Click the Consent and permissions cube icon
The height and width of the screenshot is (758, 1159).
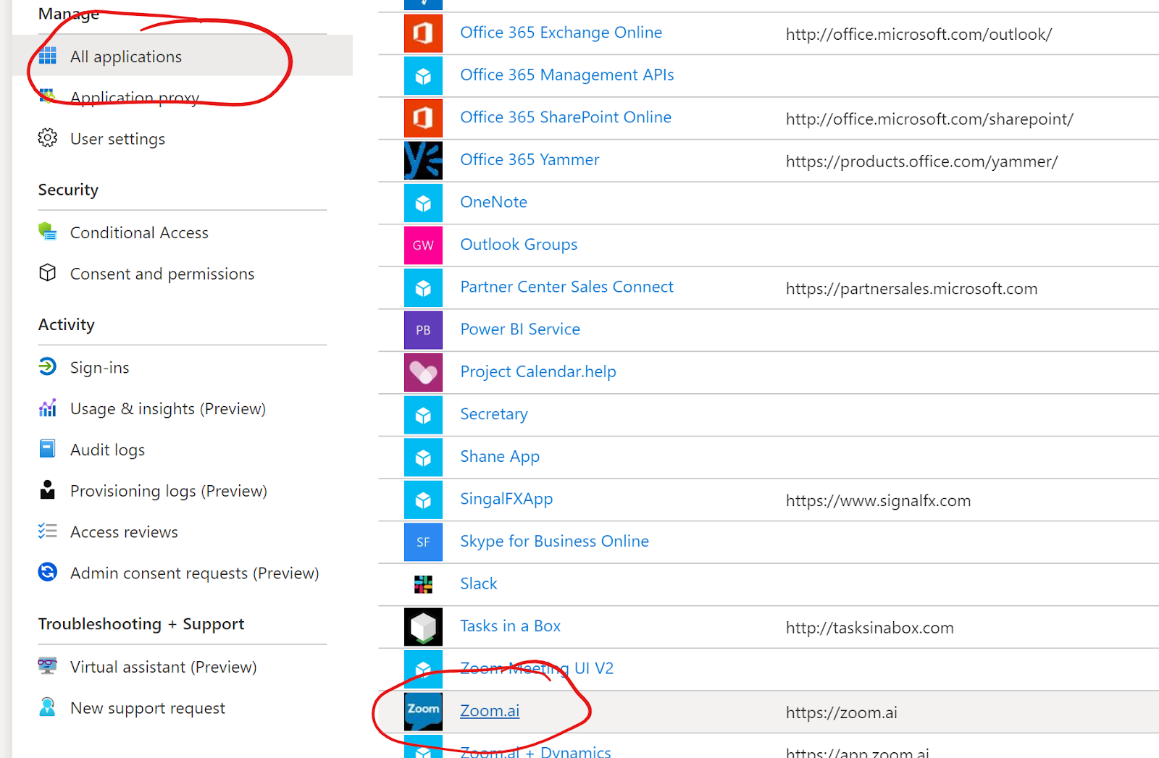point(48,273)
